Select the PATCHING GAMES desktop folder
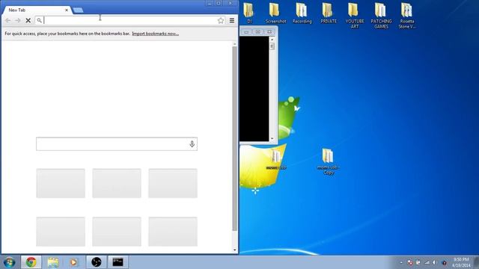This screenshot has height=269, width=479. click(x=381, y=15)
